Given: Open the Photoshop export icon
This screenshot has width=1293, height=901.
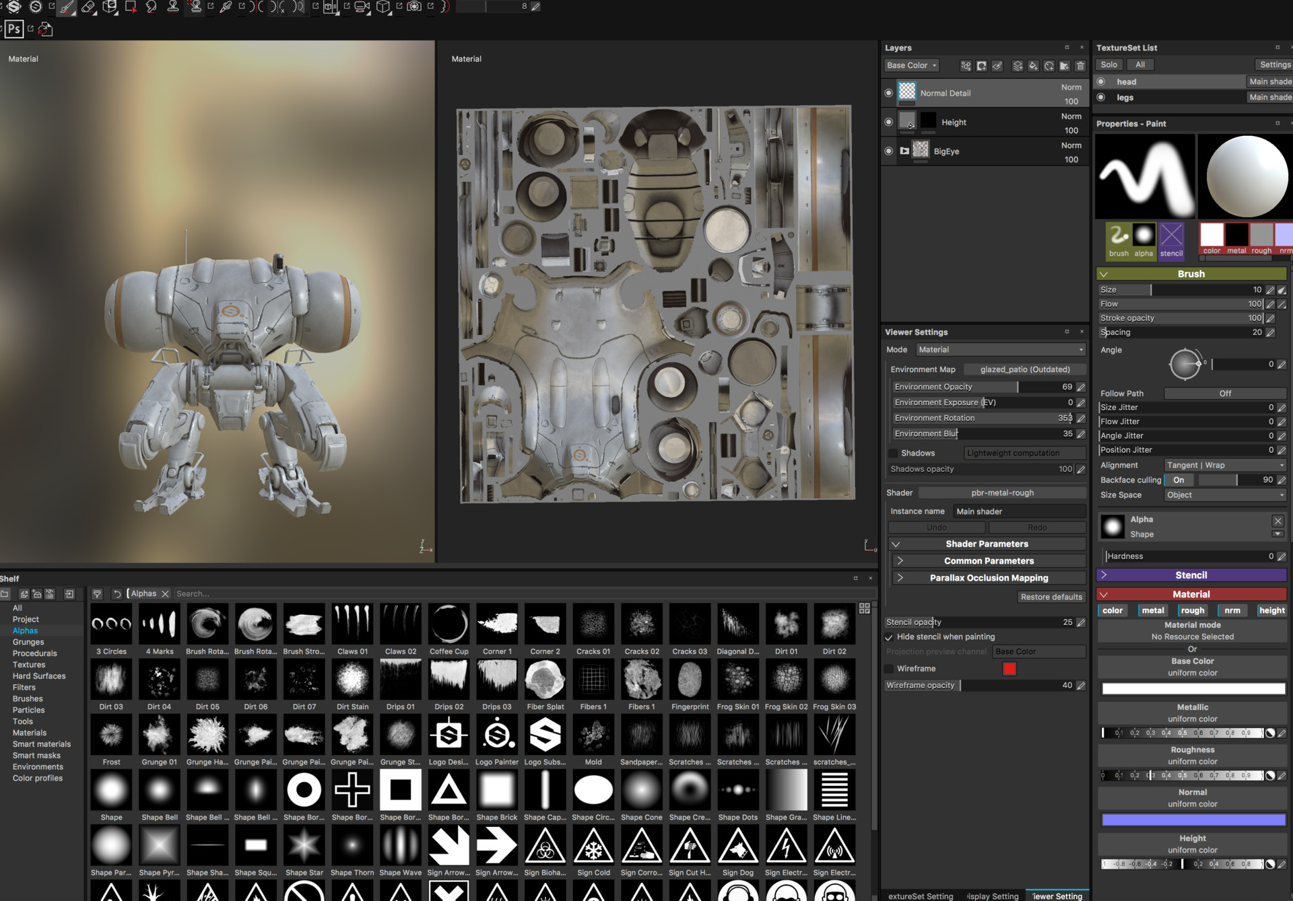Looking at the screenshot, I should pos(13,29).
